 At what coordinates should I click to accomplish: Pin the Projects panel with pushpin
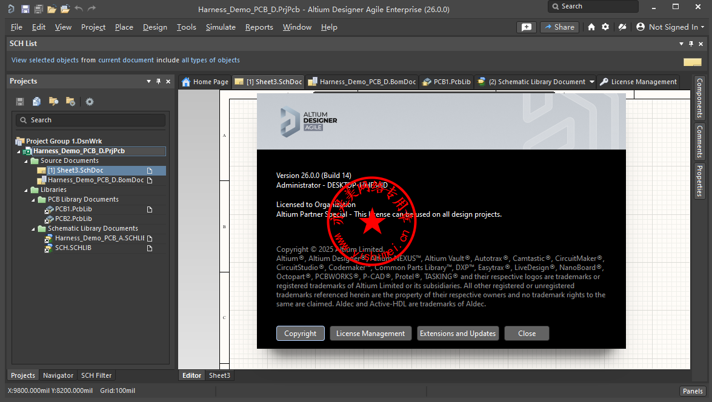click(x=159, y=81)
